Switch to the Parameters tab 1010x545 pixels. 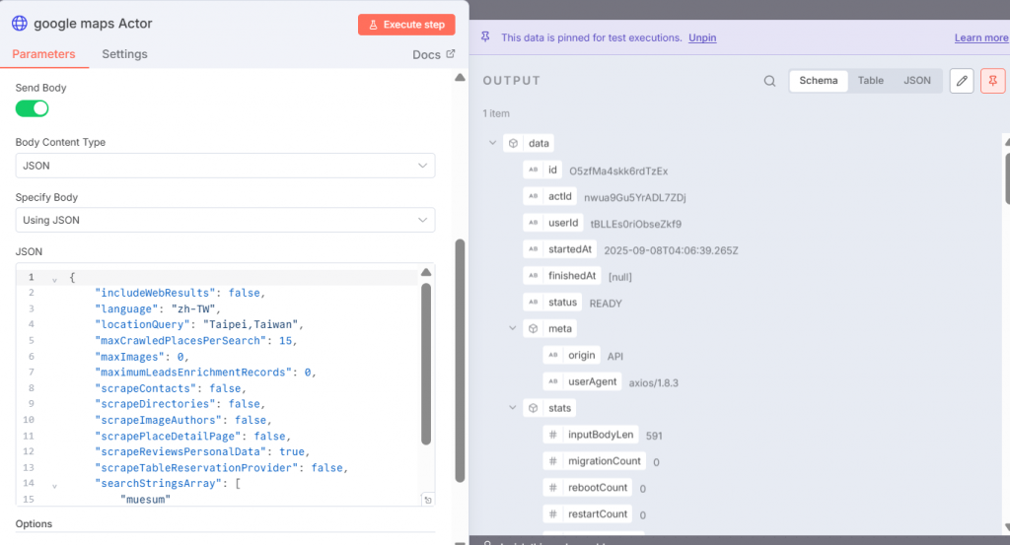(x=43, y=54)
